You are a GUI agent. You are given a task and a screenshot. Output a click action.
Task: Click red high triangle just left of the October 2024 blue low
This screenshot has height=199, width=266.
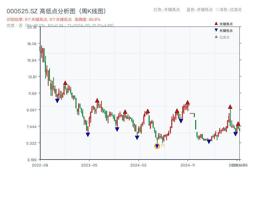177,111
